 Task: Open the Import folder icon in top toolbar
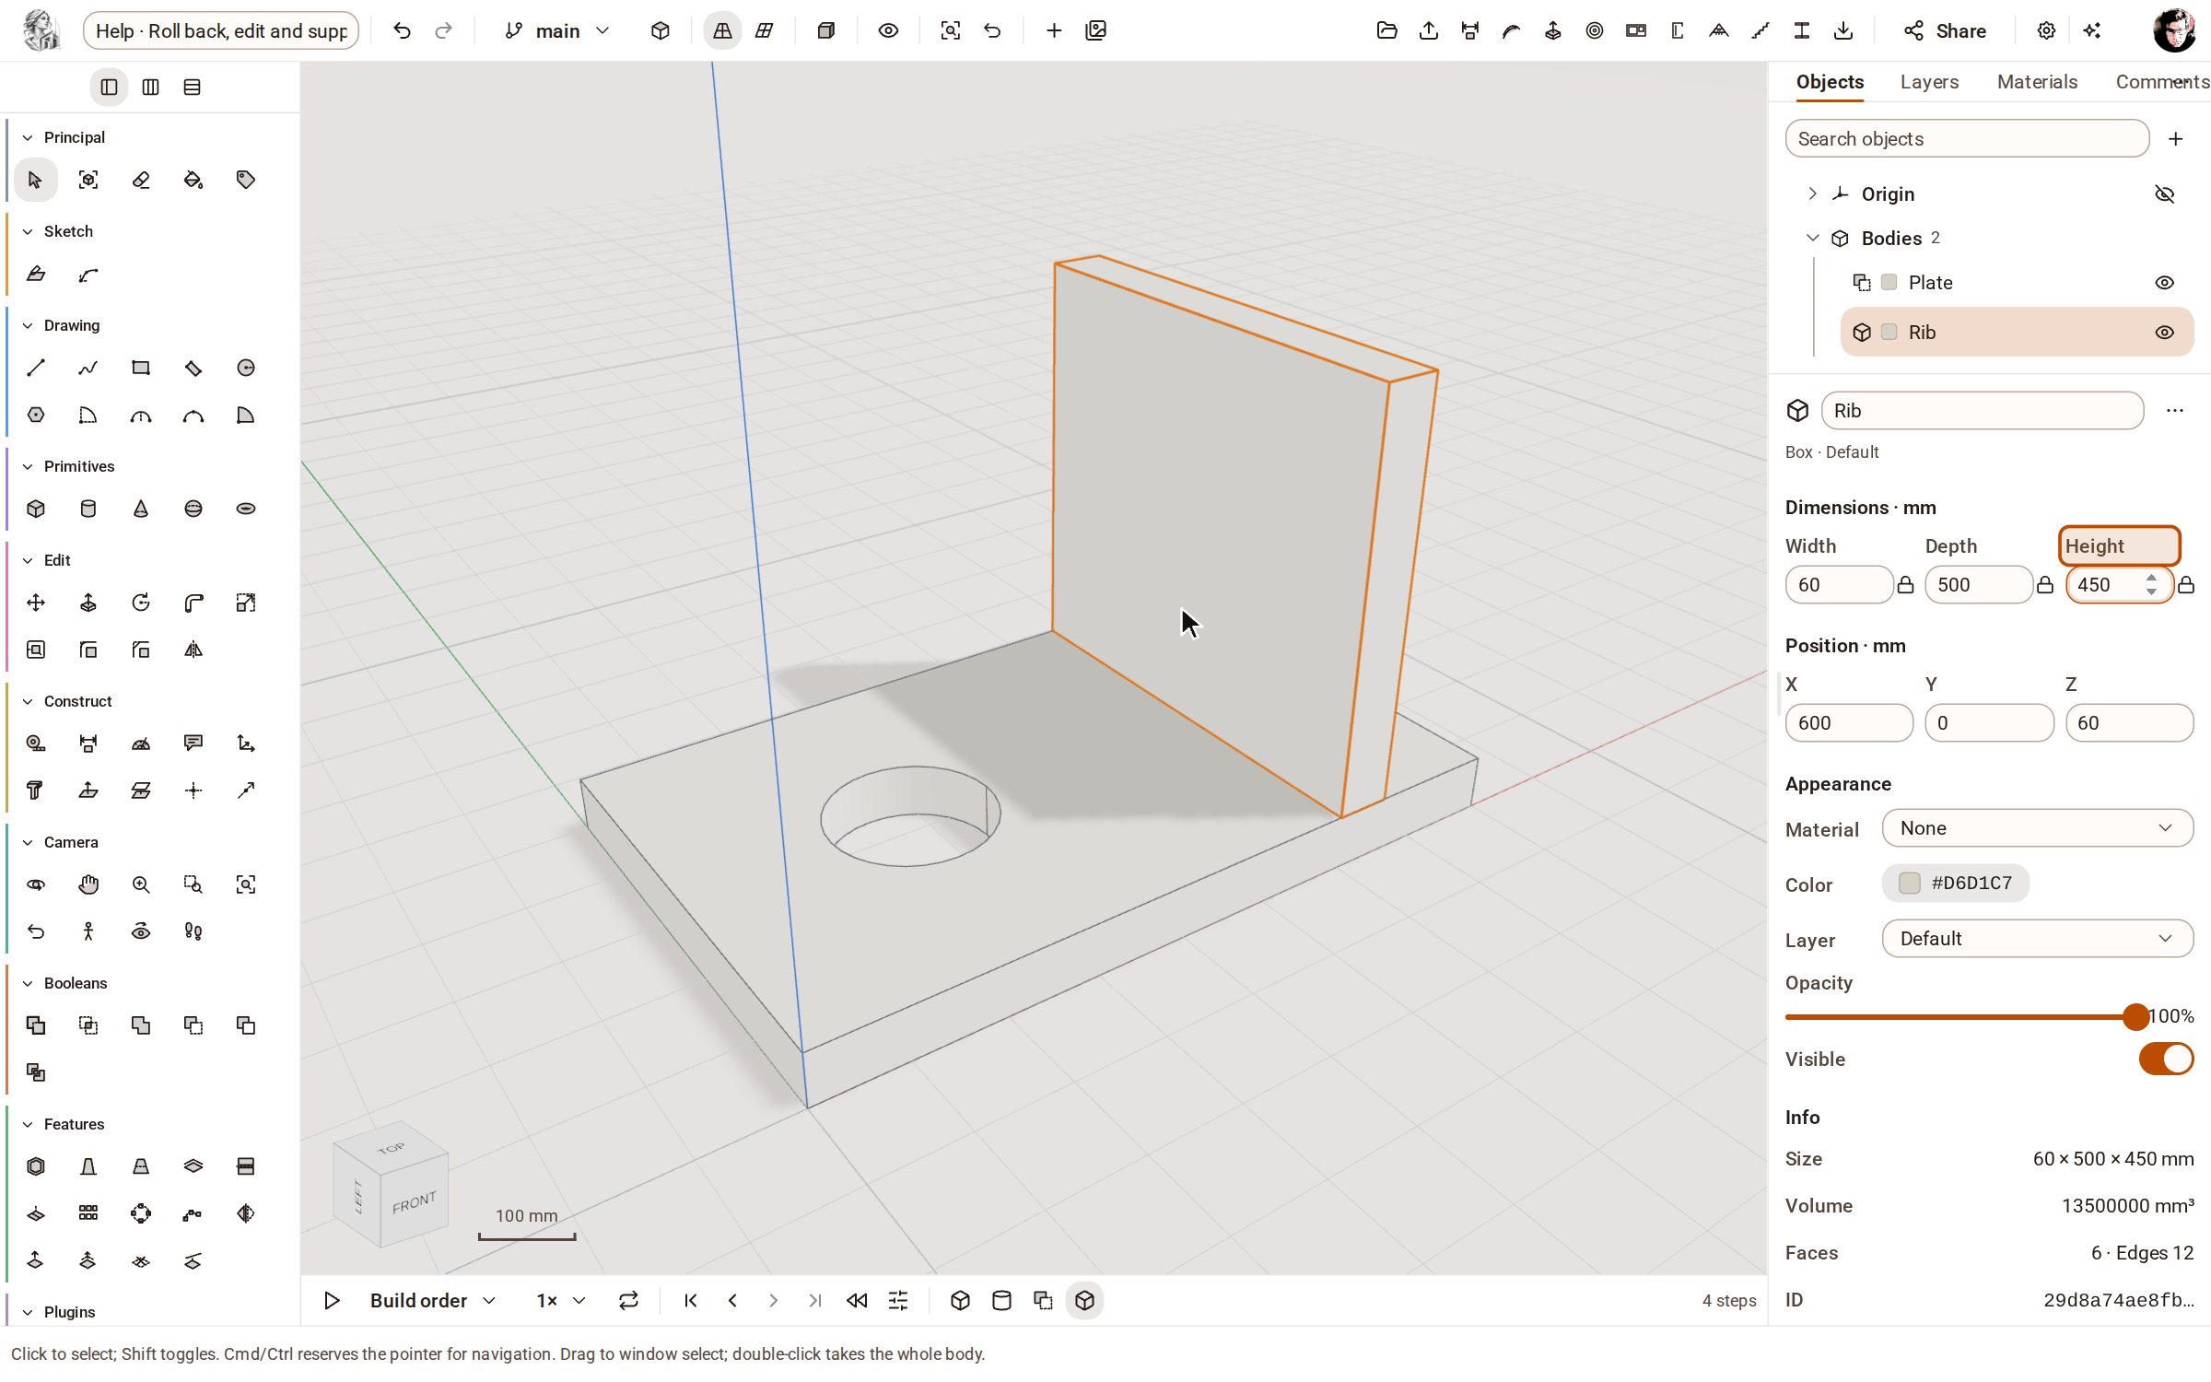click(x=1386, y=30)
